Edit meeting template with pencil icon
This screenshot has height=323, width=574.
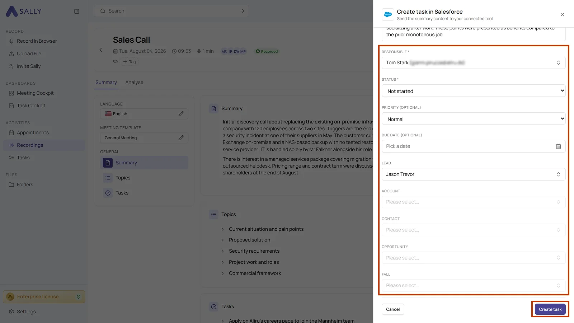coord(181,138)
